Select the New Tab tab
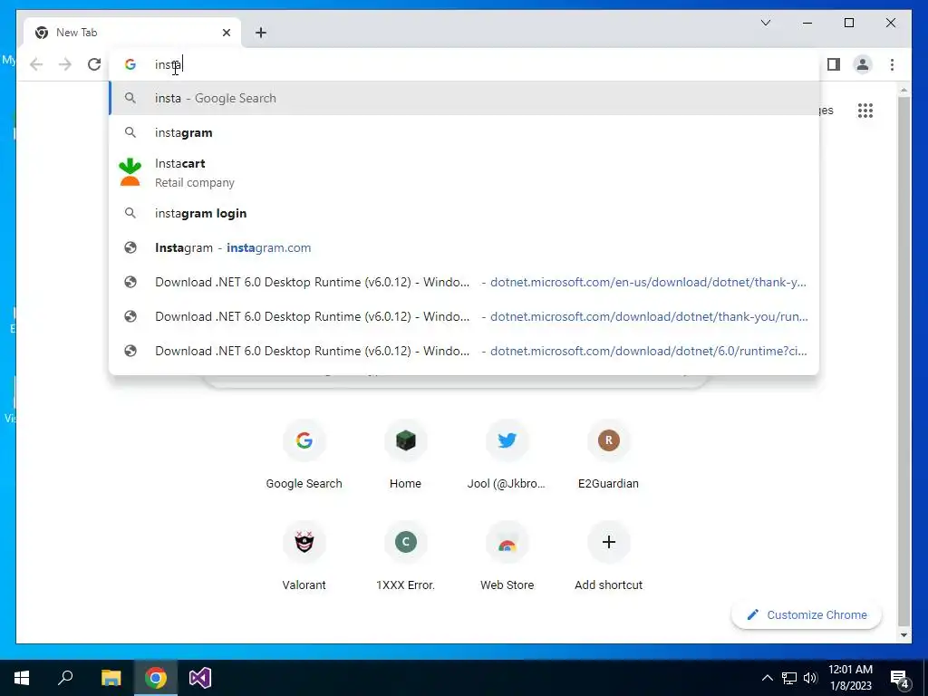 [x=132, y=33]
